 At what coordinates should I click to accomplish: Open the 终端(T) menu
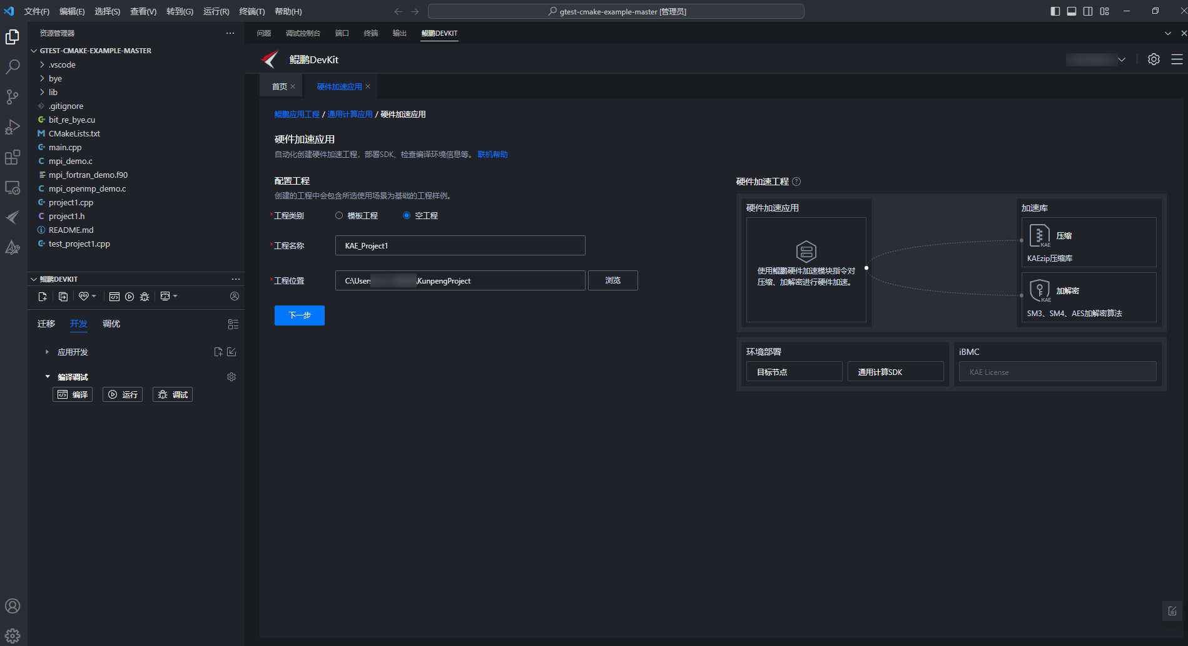(x=252, y=11)
